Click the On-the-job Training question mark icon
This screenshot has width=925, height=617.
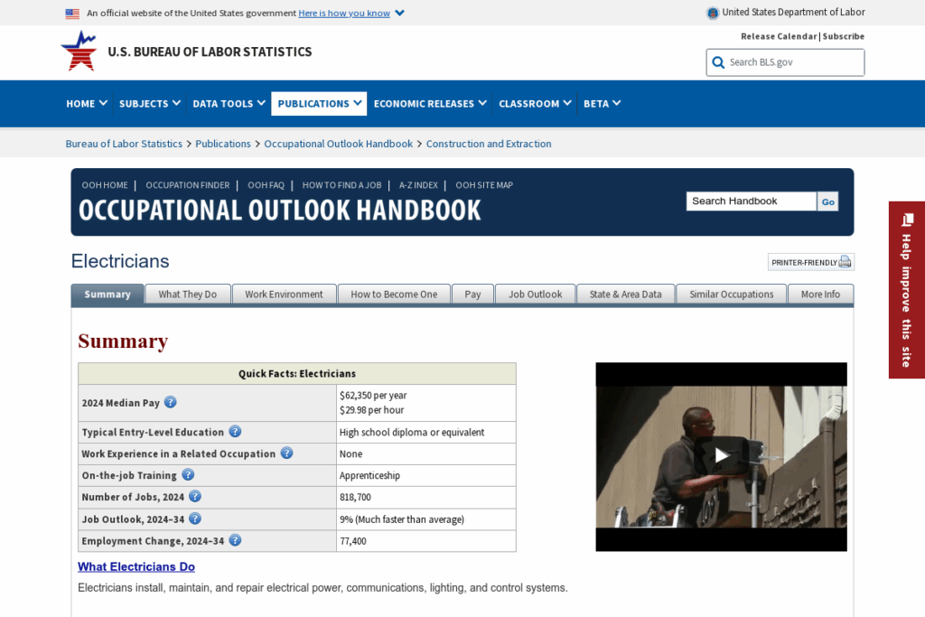(x=188, y=474)
